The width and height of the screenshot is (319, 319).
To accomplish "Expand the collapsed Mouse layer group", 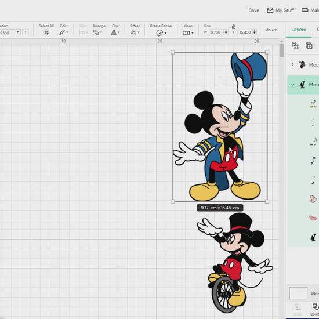I will (292, 65).
